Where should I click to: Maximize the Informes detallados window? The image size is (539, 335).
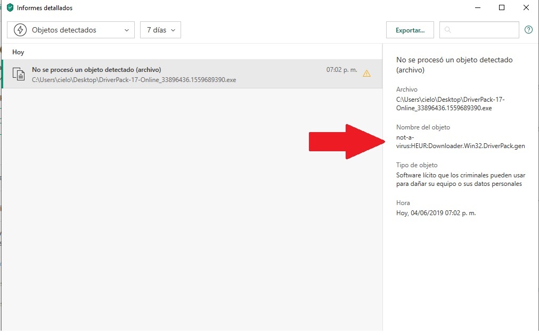coord(502,7)
